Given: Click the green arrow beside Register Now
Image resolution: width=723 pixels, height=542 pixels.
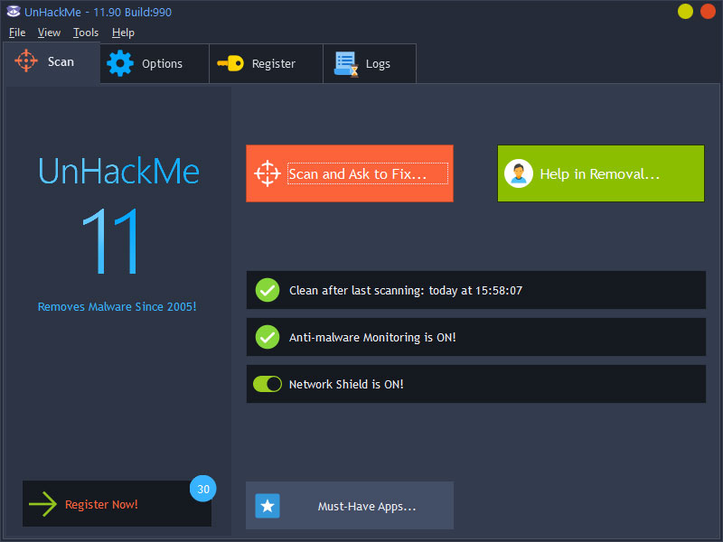Looking at the screenshot, I should [x=42, y=504].
